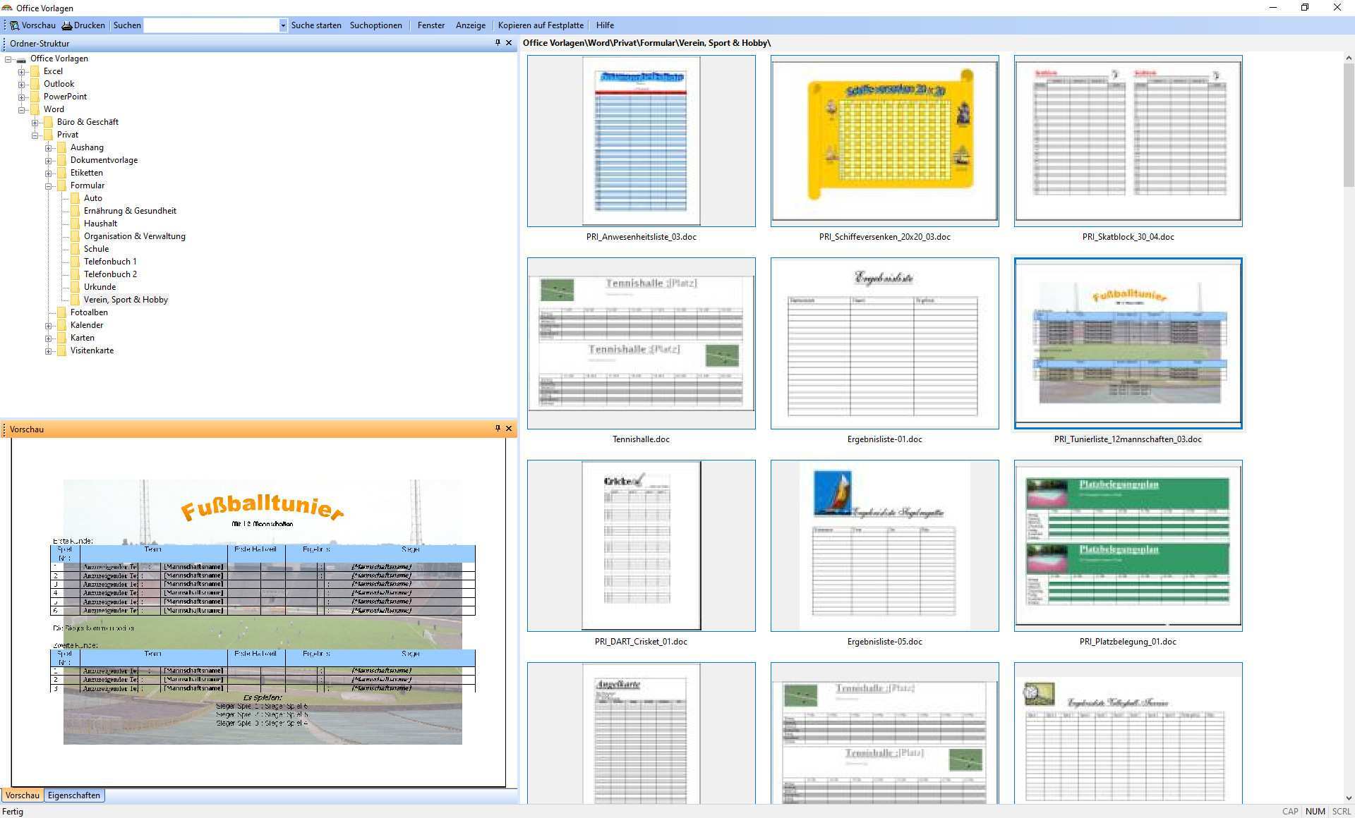The height and width of the screenshot is (818, 1355).
Task: Click the Drucken printer icon
Action: [x=67, y=25]
